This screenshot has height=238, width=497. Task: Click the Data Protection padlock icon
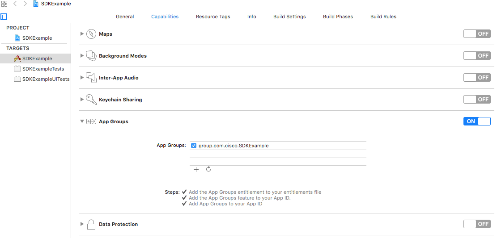[91, 224]
